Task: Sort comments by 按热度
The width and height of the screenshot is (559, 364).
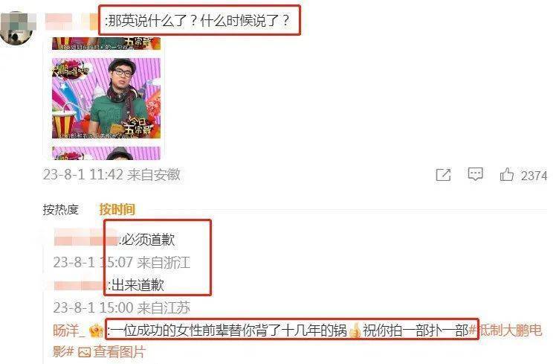Action: 61,209
